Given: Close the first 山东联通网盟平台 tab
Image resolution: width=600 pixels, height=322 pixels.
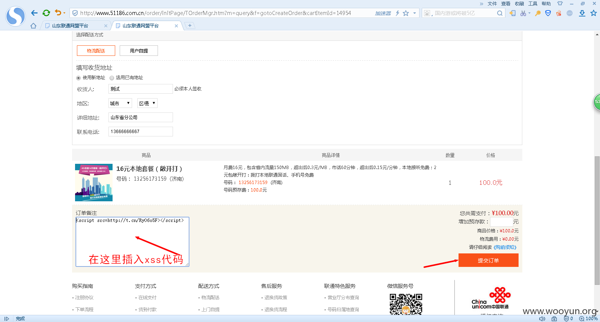Looking at the screenshot, I should pyautogui.click(x=105, y=26).
